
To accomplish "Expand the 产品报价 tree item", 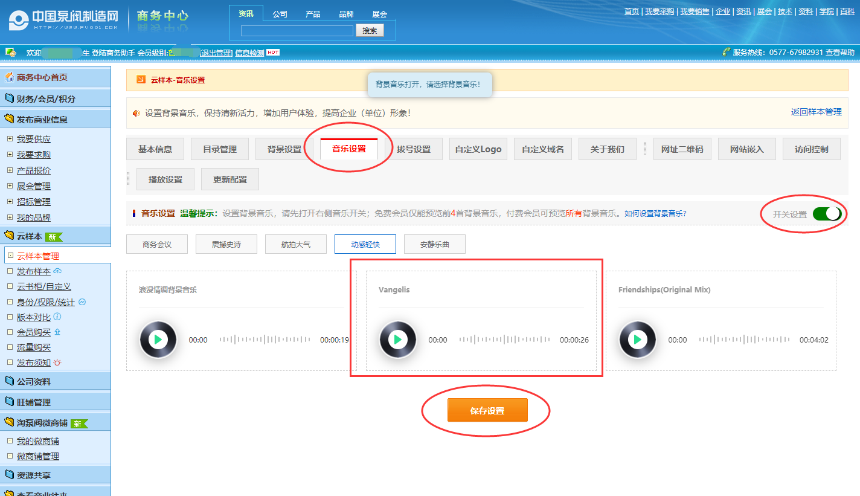I will point(10,170).
